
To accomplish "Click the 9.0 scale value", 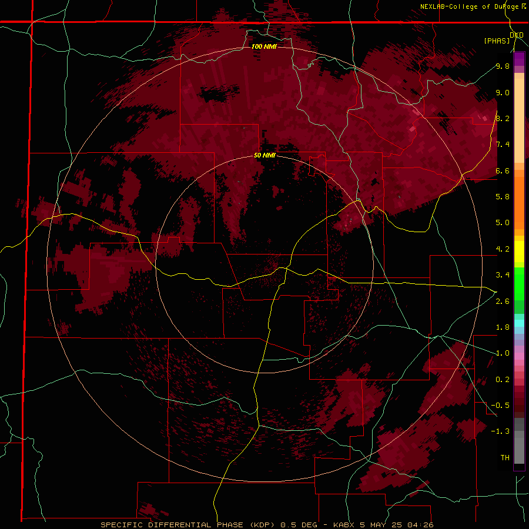I will tap(503, 92).
